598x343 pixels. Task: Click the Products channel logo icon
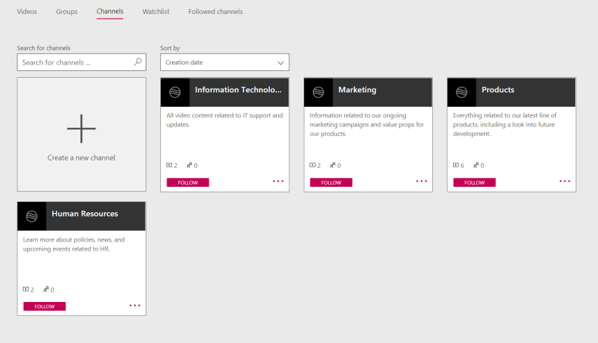(462, 92)
